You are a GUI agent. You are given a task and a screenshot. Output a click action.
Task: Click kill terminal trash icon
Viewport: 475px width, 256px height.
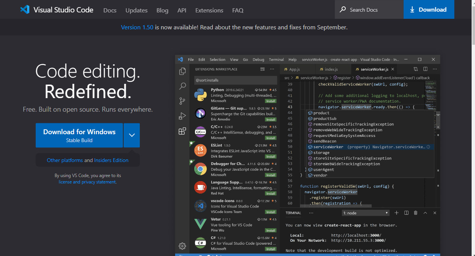416,213
